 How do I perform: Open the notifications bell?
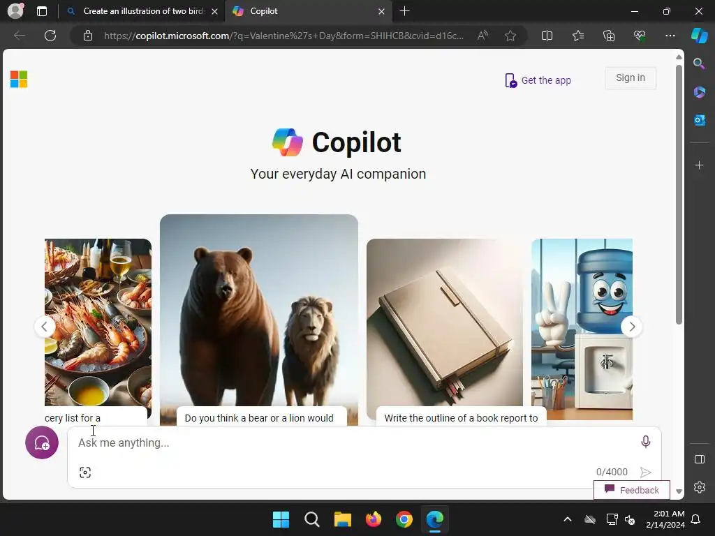coord(696,519)
